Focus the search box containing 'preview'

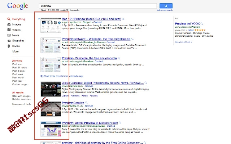click(98, 6)
